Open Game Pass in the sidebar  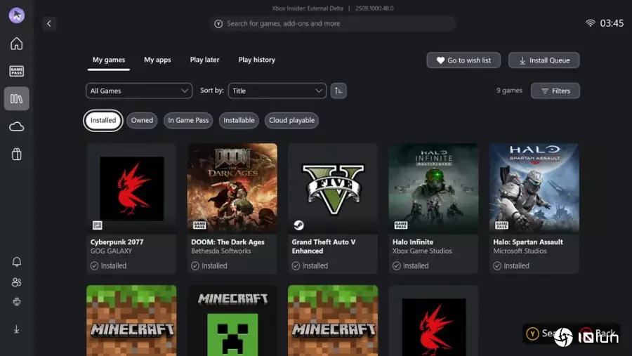(16, 71)
